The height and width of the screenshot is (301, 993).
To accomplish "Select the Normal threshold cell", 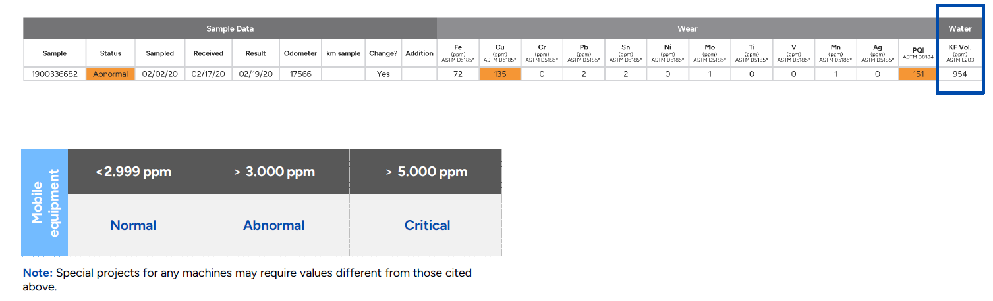I will click(133, 225).
